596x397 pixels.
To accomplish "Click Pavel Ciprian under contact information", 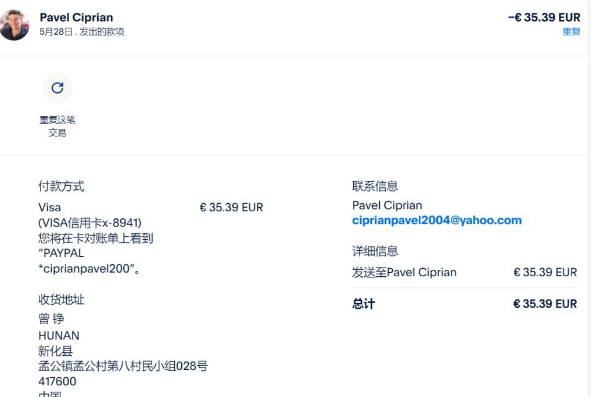I will tap(387, 205).
